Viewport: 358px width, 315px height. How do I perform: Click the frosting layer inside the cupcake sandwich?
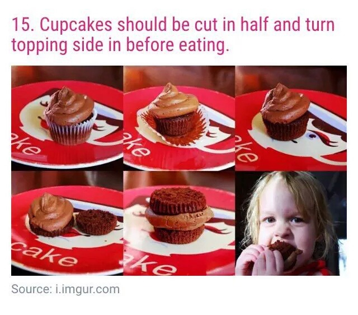click(x=179, y=218)
